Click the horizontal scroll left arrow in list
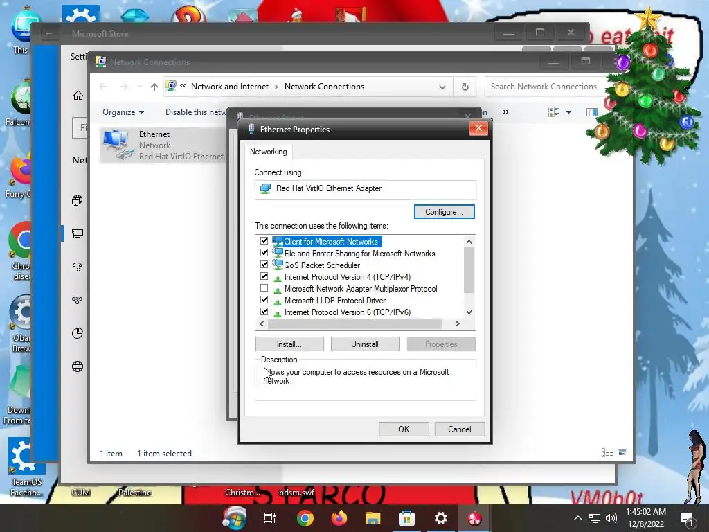The height and width of the screenshot is (532, 709). point(262,324)
